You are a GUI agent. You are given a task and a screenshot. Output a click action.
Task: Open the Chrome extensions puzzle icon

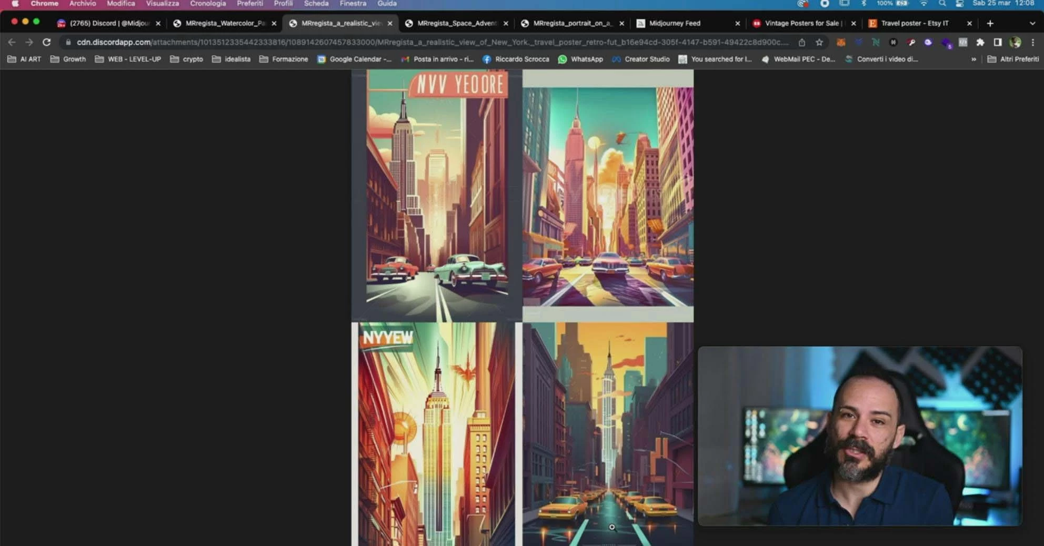(x=981, y=42)
